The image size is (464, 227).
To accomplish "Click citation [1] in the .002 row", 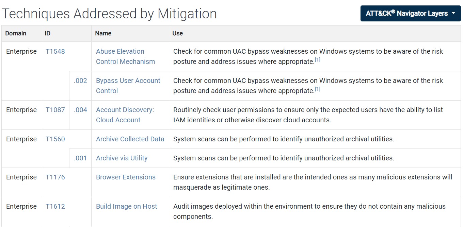I will 317,89.
